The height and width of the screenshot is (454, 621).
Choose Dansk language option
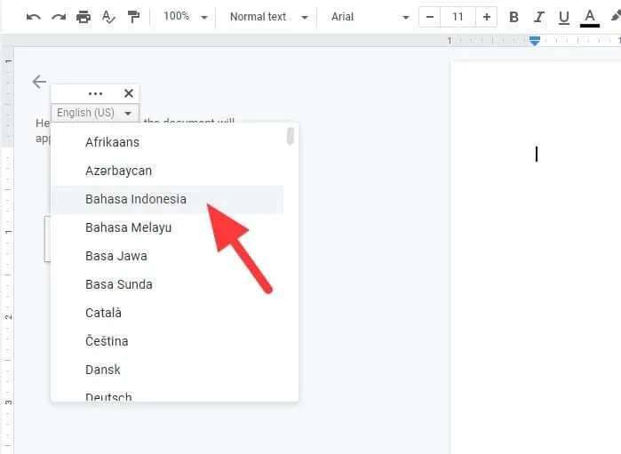[167, 370]
